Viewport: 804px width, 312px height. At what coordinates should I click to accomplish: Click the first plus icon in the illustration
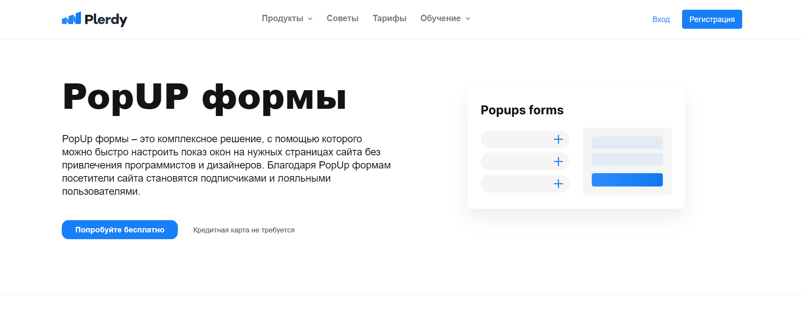[x=558, y=139]
